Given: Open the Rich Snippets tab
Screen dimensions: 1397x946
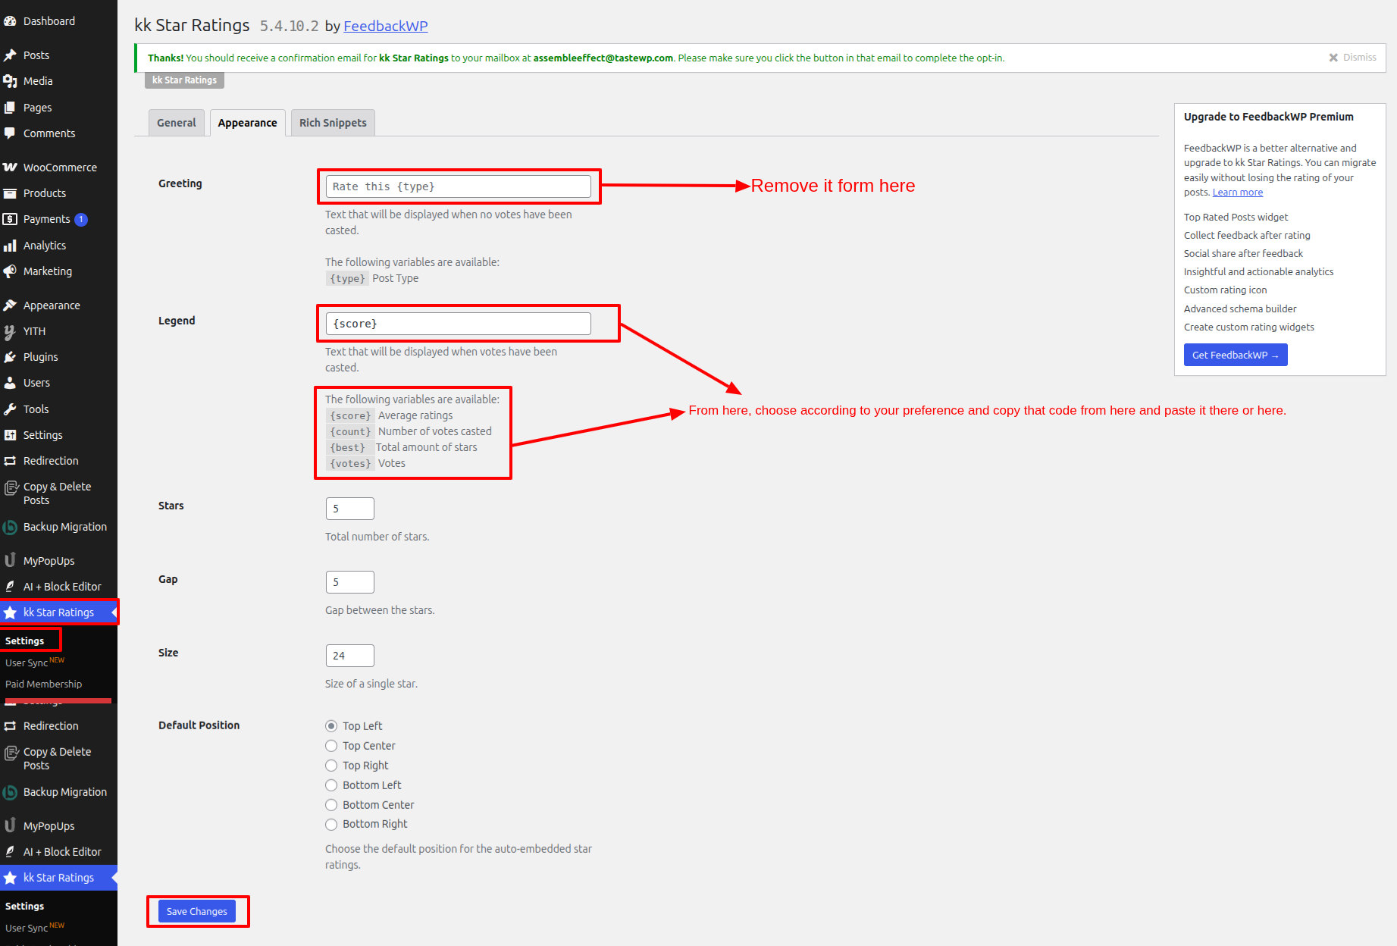Looking at the screenshot, I should point(333,123).
